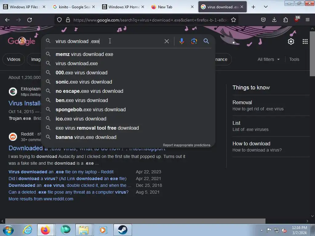Screen dimensions: 315x236
Task: Choose exe virus removal tool free download
Action: (128, 128)
